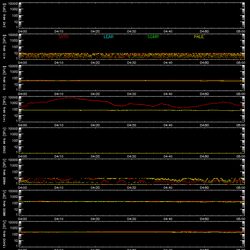The image size is (250, 250).
Task: Click 05:00 tick under the 2695 MHz panel
Action: tap(241, 157)
